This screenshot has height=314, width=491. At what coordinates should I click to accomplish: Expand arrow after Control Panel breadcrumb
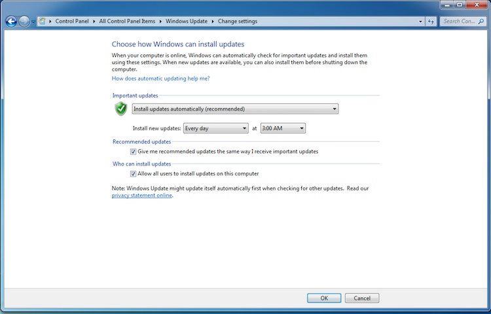[x=94, y=22]
